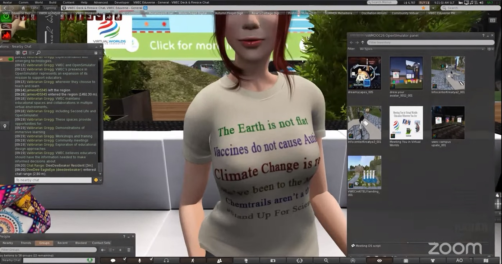This screenshot has width=502, height=264.
Task: Open the world map toolbar button
Action: tap(486, 260)
